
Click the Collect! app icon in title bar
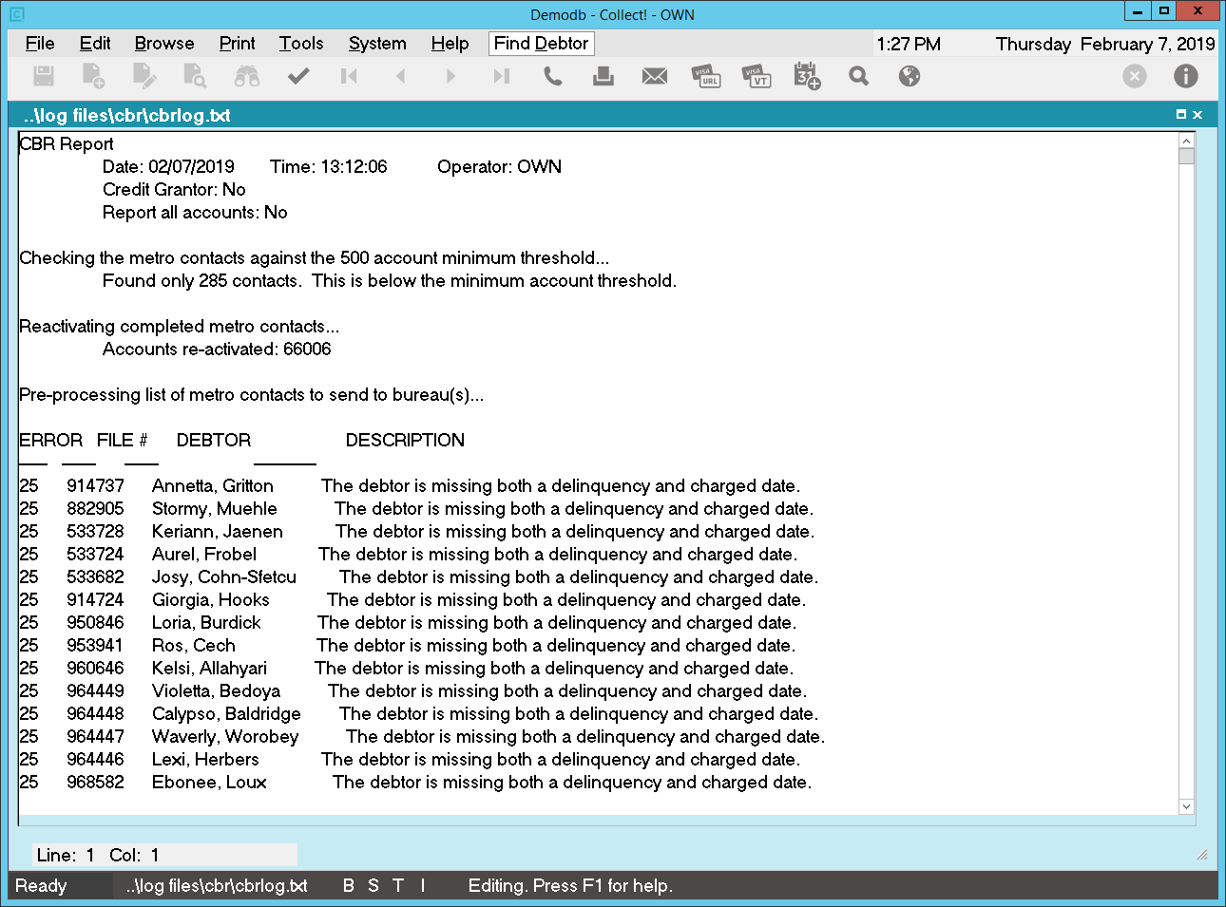[x=16, y=14]
